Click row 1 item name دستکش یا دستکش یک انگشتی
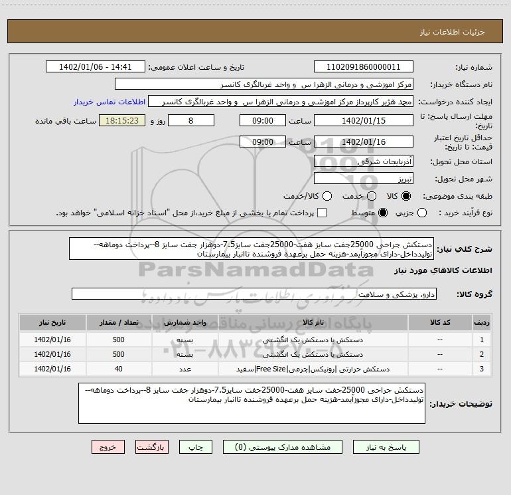The width and height of the screenshot is (511, 495). coord(313,340)
